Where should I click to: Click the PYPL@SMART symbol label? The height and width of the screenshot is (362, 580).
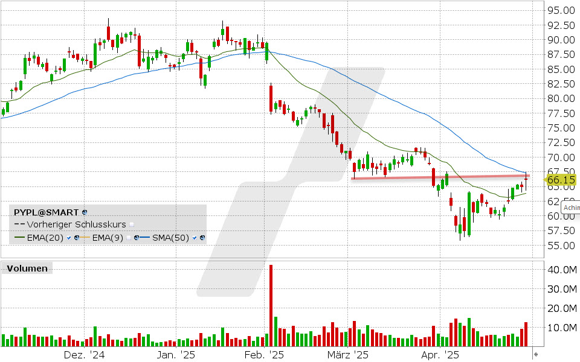47,212
